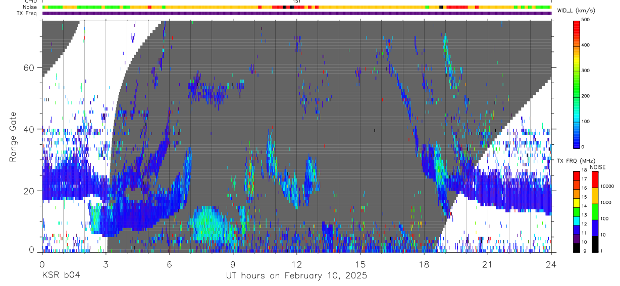Viewport: 620px width, 286px height.
Task: Click '1' on the NOISE scale
Action: (602, 251)
